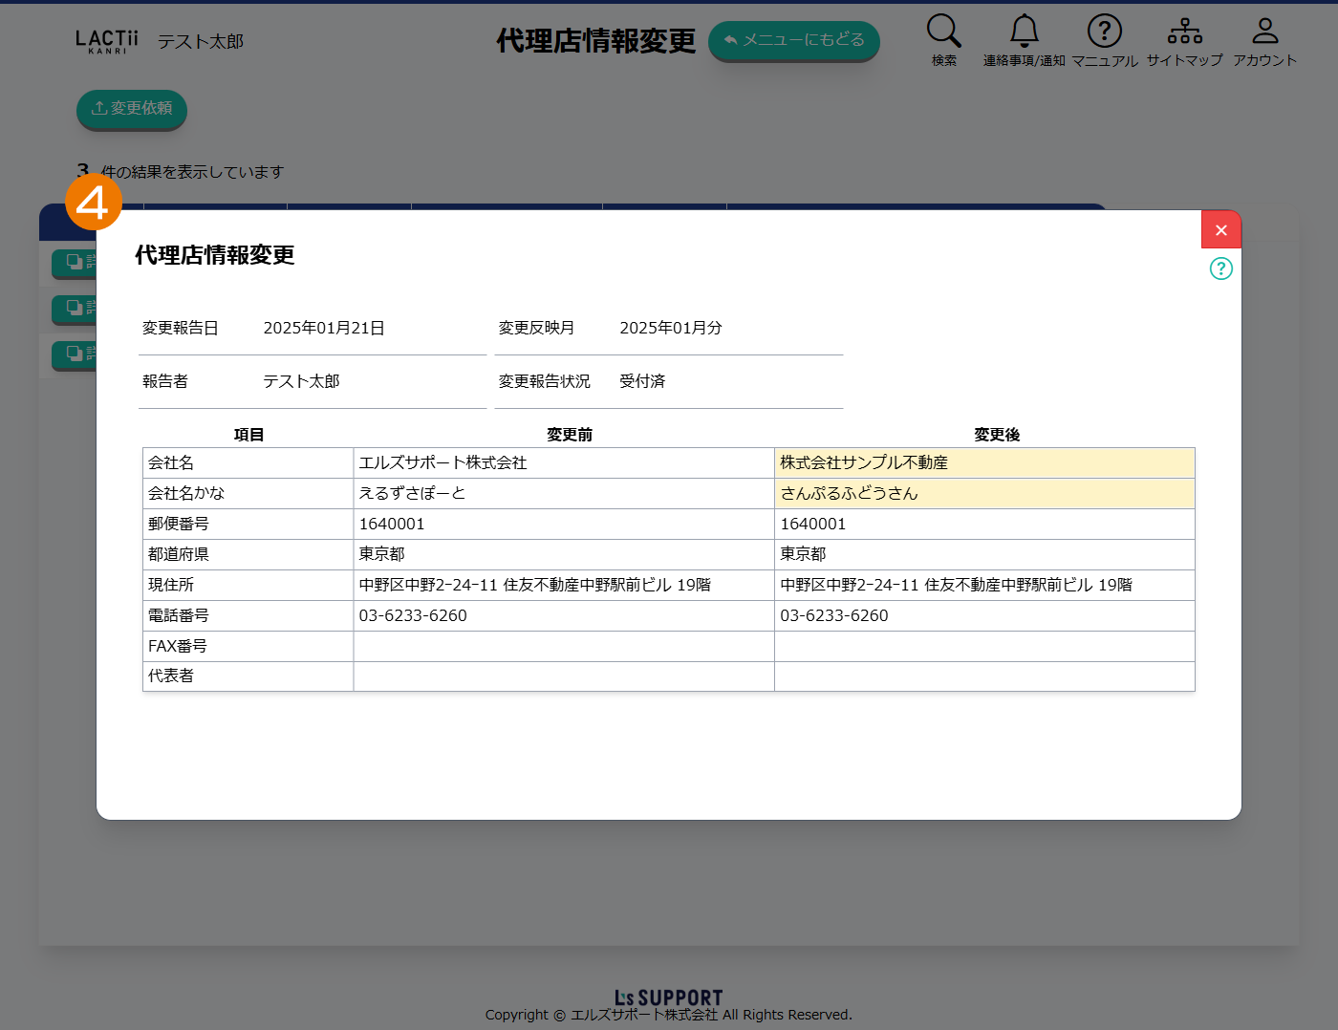
Task: Open the manual (マニュアル) question mark icon
Action: 1104,32
